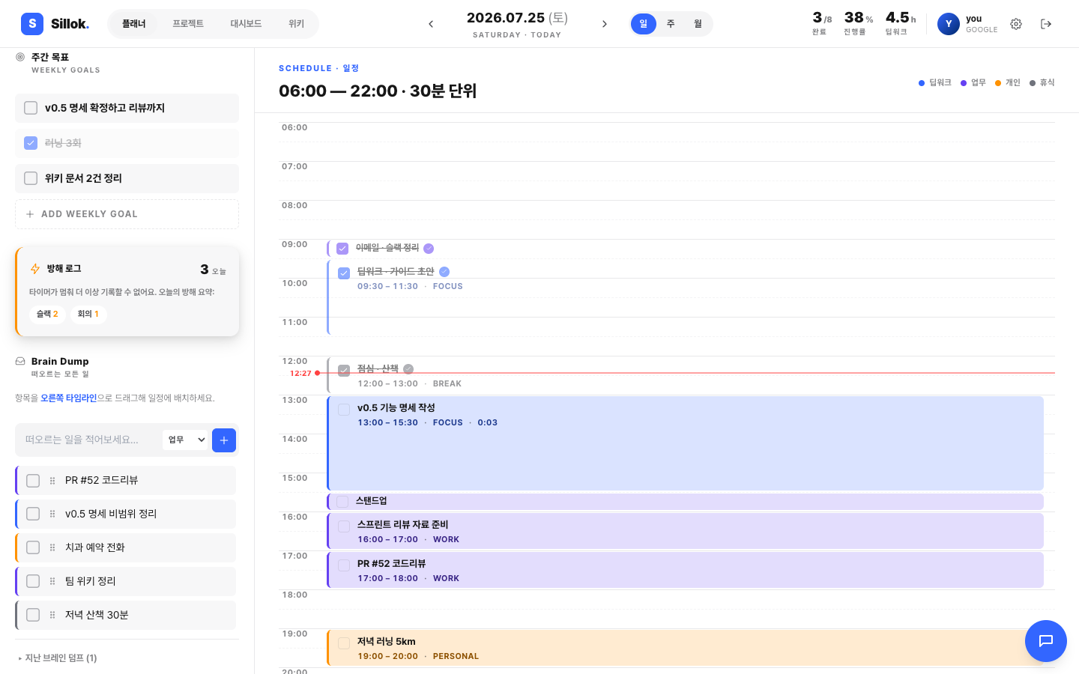
Task: Grab drag handle of PR #52 코드리뷰 item
Action: 52,481
